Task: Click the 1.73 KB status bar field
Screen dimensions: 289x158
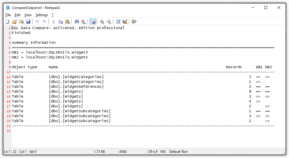Action: click(99, 152)
